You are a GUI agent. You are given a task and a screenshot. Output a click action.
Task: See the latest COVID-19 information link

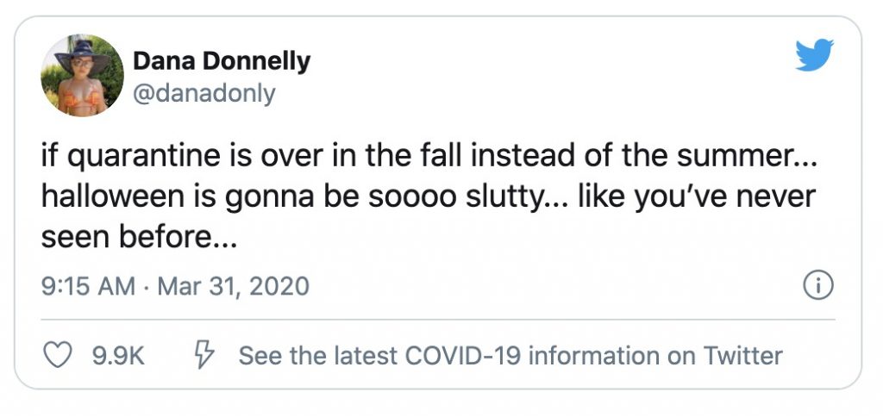(x=510, y=355)
